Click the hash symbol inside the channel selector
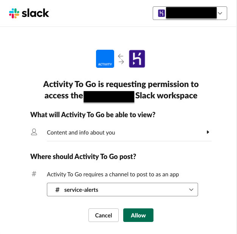This screenshot has width=237, height=234. (57, 190)
